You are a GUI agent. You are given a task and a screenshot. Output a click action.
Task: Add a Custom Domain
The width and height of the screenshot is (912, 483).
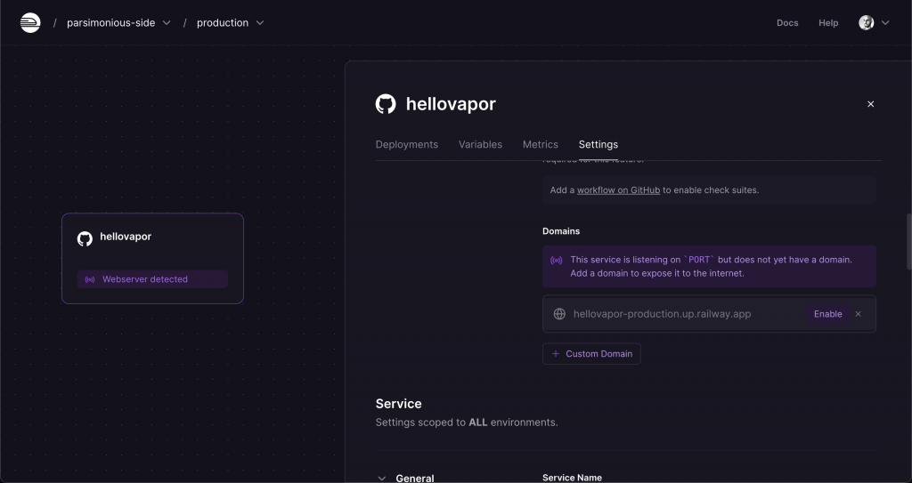[591, 353]
